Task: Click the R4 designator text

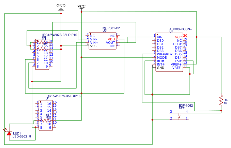Action: click(x=226, y=100)
